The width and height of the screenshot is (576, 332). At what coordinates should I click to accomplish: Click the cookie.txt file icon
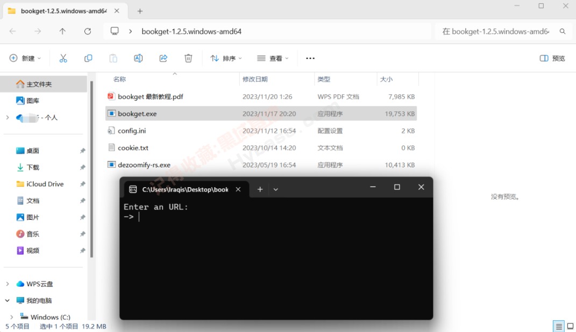111,147
